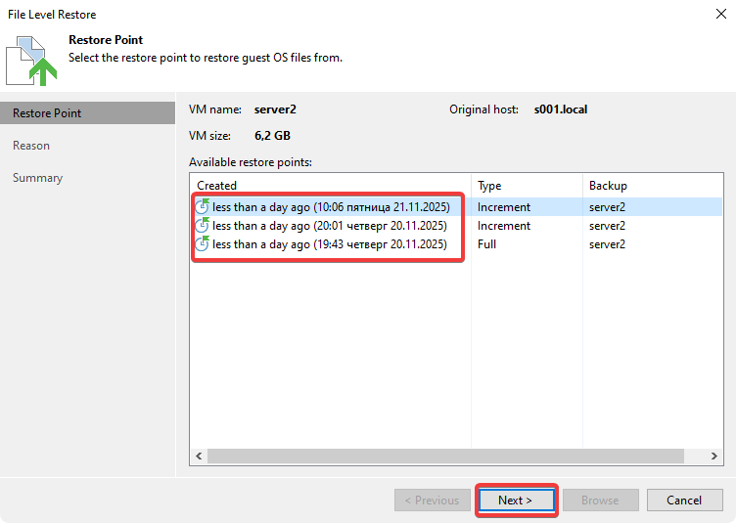
Task: Click the icon of the 20:01 restore point
Action: pos(203,225)
